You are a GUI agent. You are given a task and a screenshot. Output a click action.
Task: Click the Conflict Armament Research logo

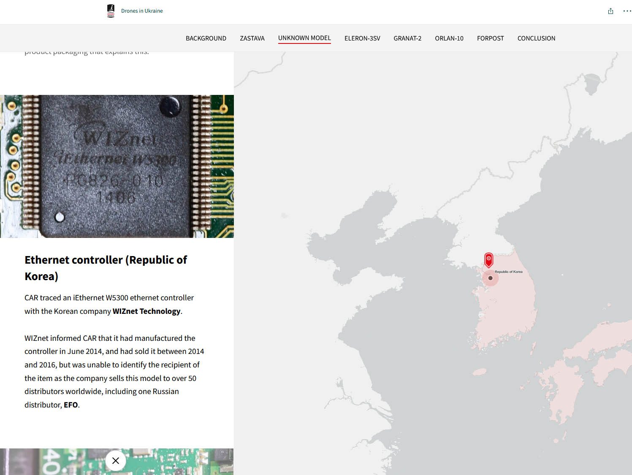click(x=111, y=11)
